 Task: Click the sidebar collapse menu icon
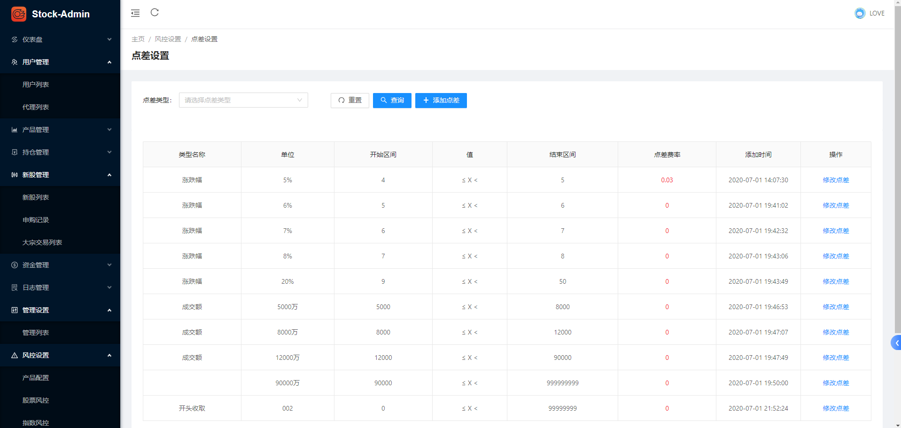(135, 13)
